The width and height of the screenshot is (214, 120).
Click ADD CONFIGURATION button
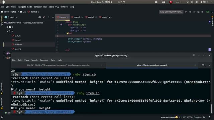point(171,12)
